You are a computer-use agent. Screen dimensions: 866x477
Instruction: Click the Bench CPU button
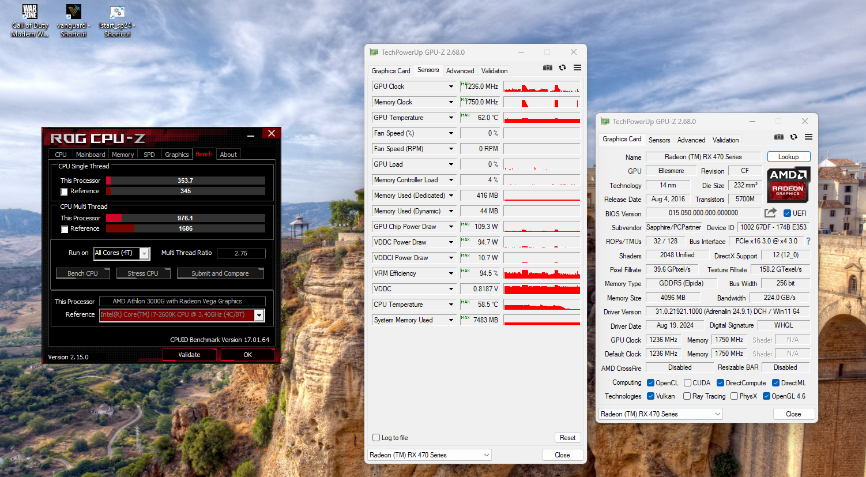point(82,273)
